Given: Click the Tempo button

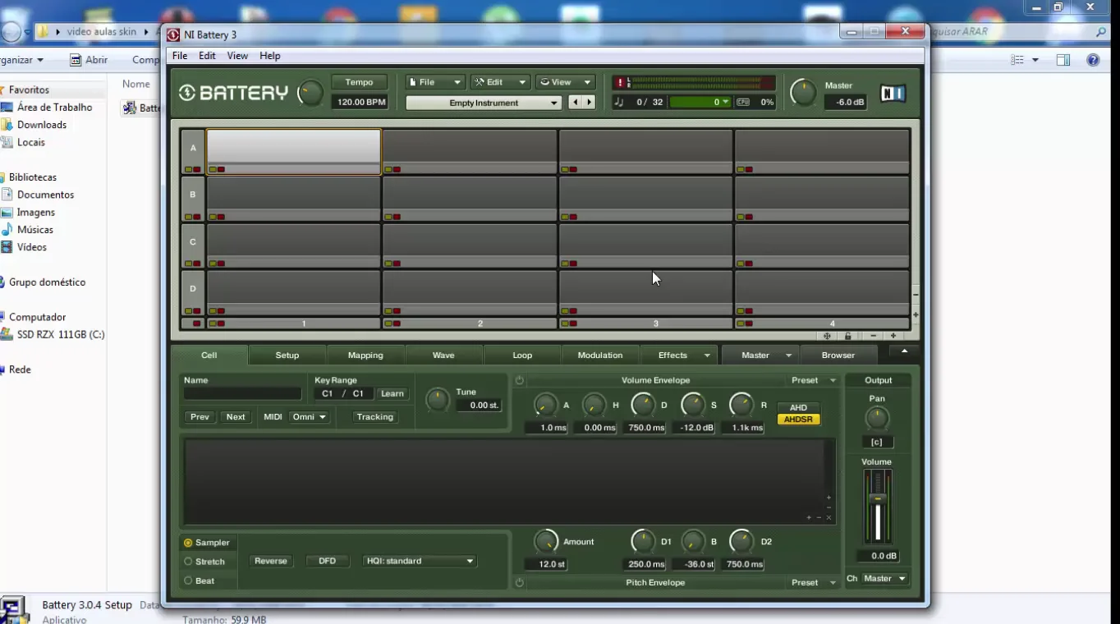Looking at the screenshot, I should coord(359,82).
